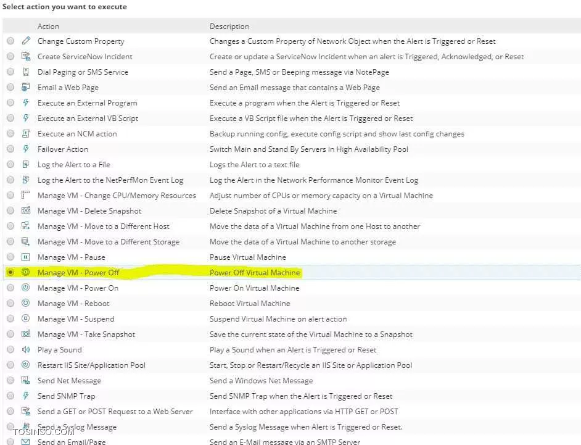Click the 'Send a Windows Net Message' description
The image size is (581, 445).
click(x=262, y=381)
